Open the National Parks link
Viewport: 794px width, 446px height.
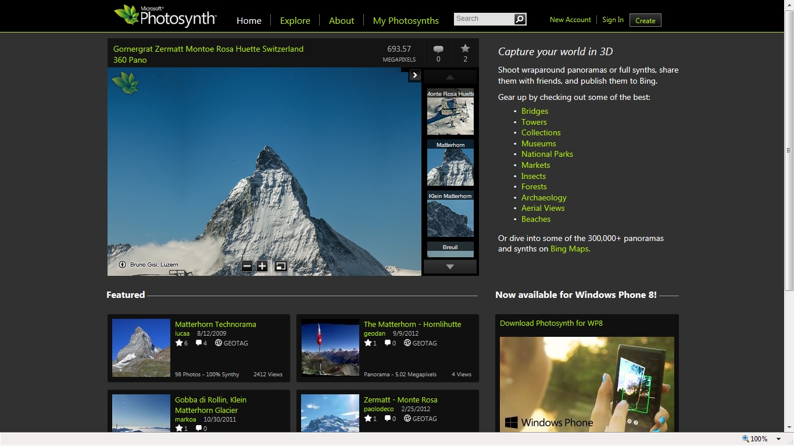[547, 154]
